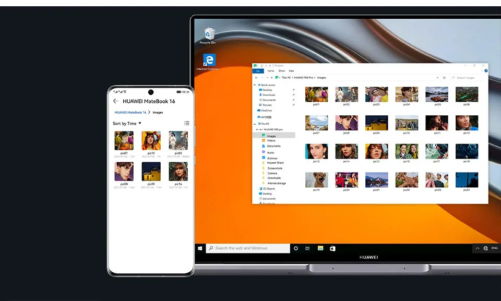Open the Windows Start menu
This screenshot has height=301, width=501.
pos(200,248)
